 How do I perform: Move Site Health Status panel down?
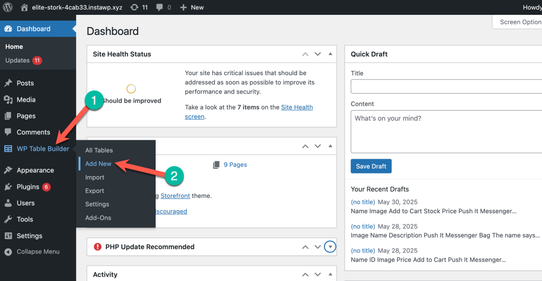[318, 54]
